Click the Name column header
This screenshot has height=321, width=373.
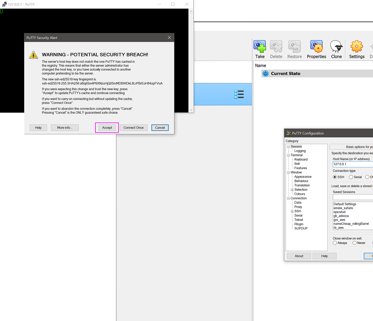260,65
